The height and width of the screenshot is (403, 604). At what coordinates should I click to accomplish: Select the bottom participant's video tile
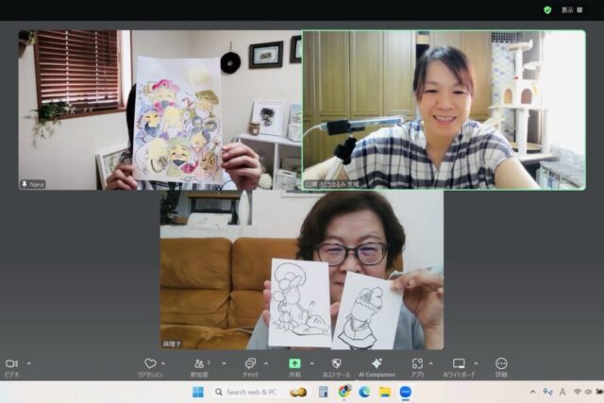tap(301, 270)
